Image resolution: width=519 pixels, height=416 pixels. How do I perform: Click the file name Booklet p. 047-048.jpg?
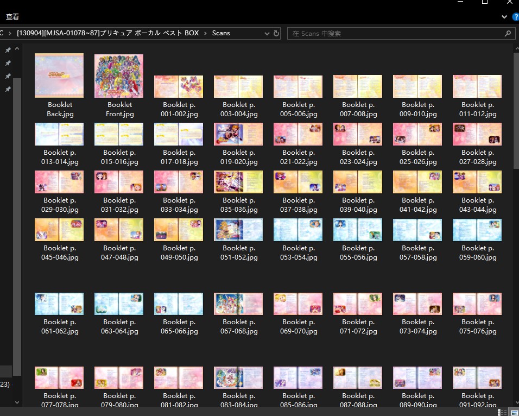[119, 253]
